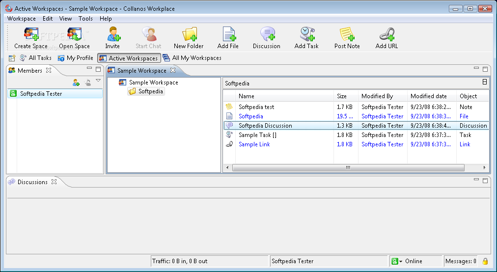Sort by Name column header
The height and width of the screenshot is (272, 497).
click(285, 96)
